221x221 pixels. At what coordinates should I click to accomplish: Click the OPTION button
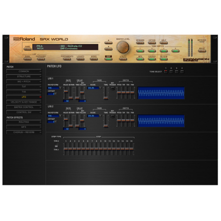(x=152, y=43)
